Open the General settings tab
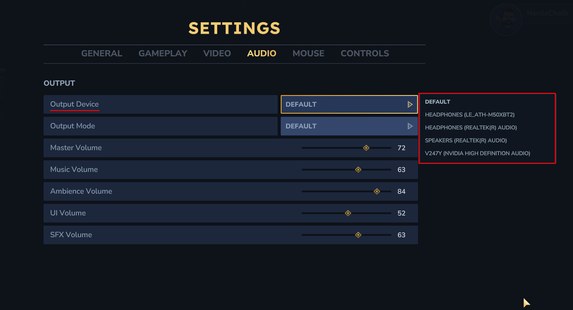Image resolution: width=573 pixels, height=310 pixels. click(x=101, y=53)
